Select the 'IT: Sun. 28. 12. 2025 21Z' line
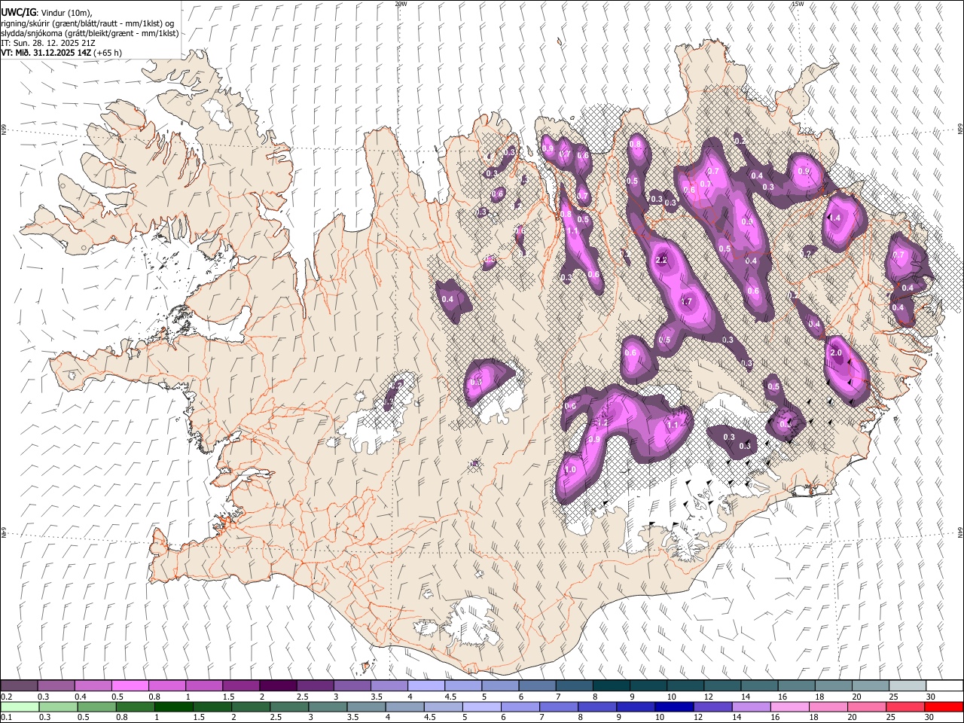The image size is (964, 723). point(48,43)
